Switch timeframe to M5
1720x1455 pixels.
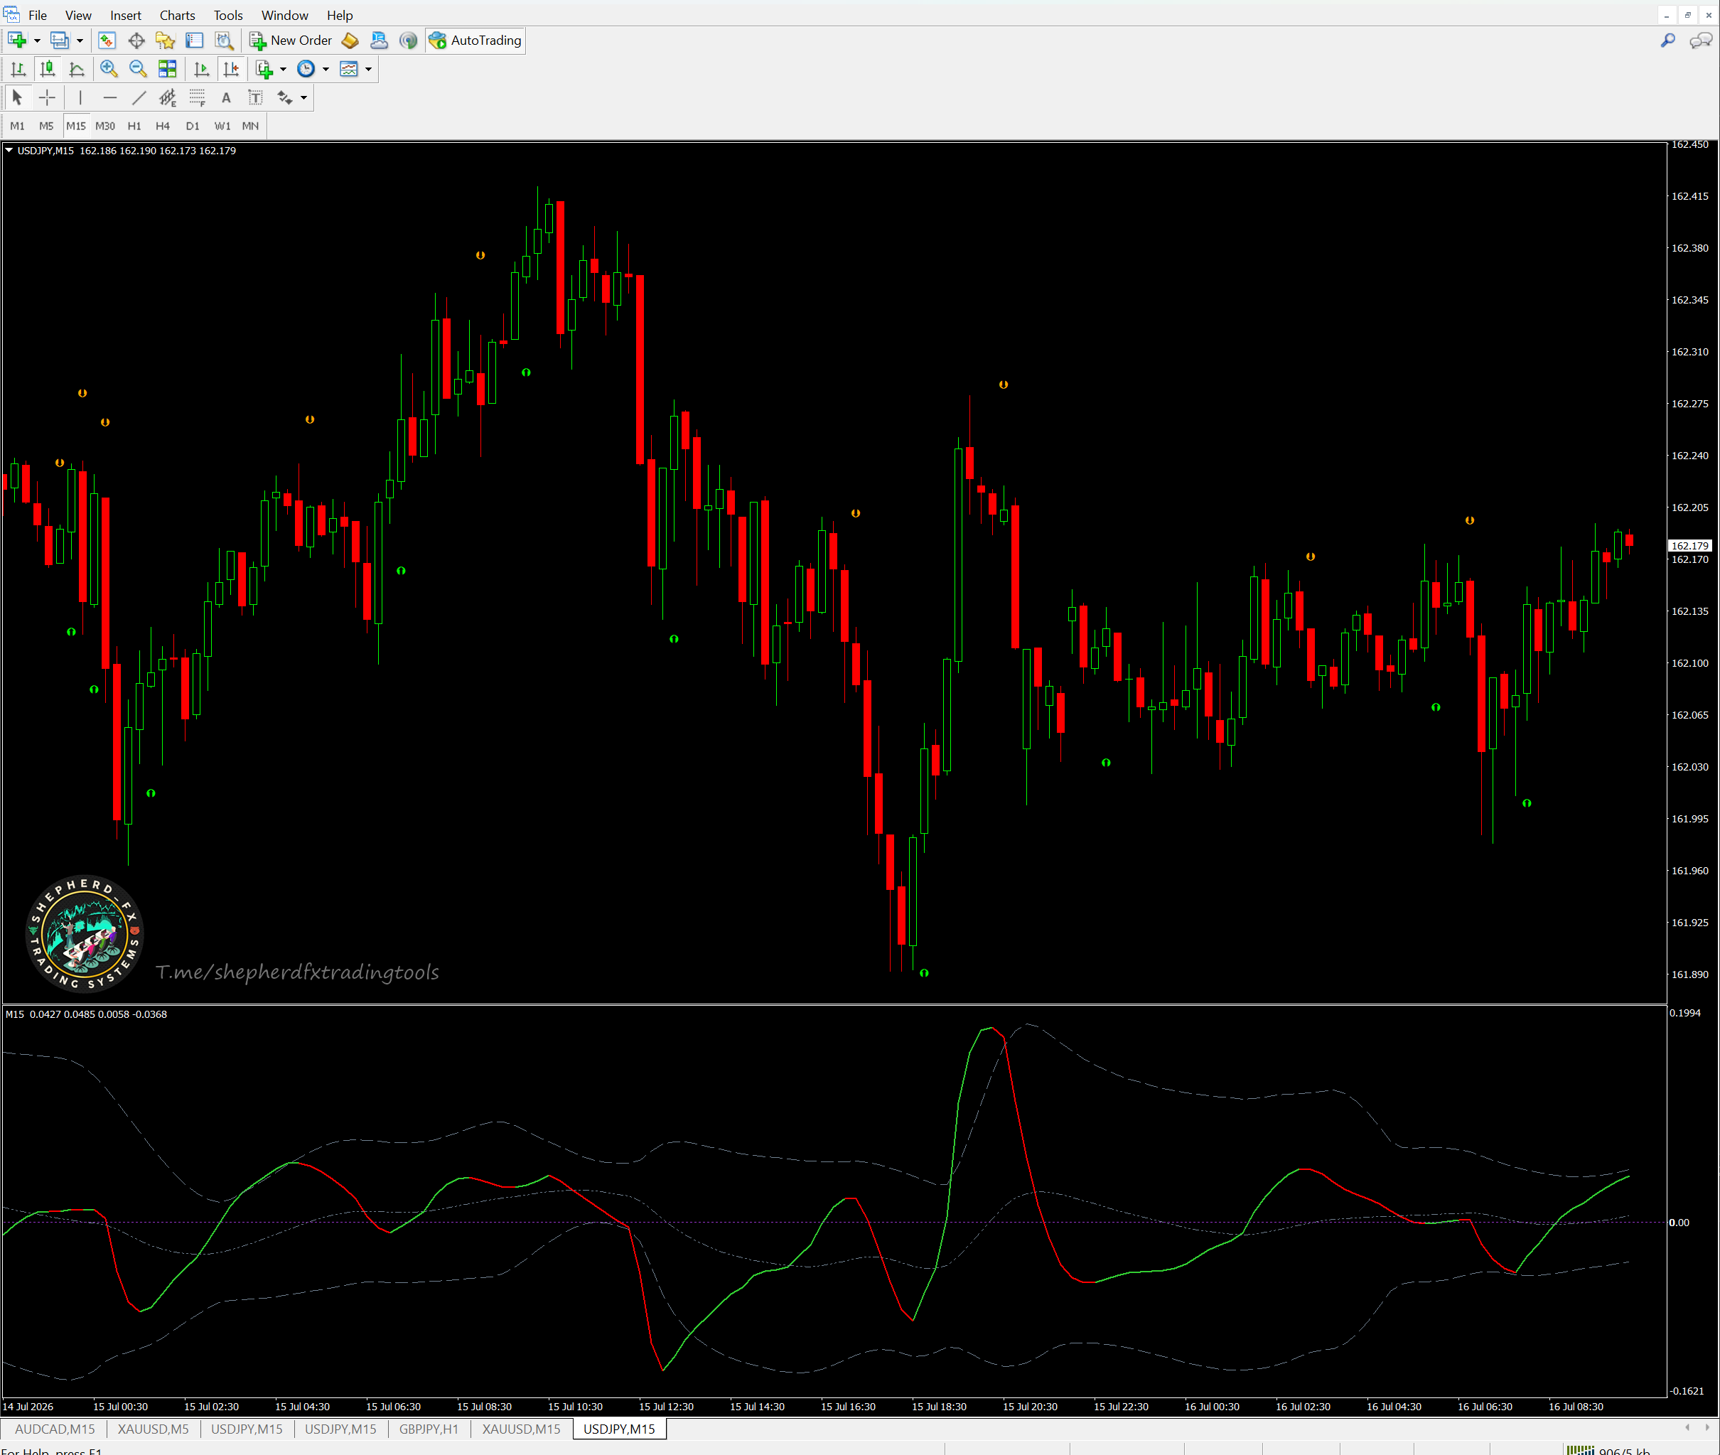46,127
